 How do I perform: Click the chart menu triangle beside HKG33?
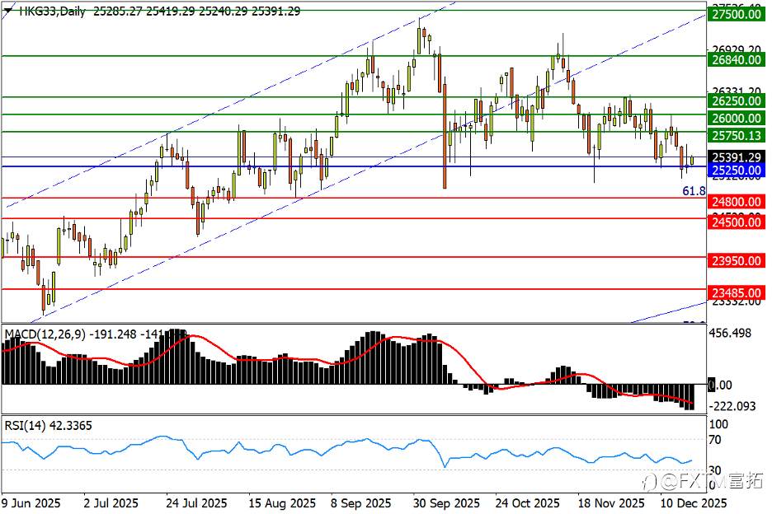8,10
